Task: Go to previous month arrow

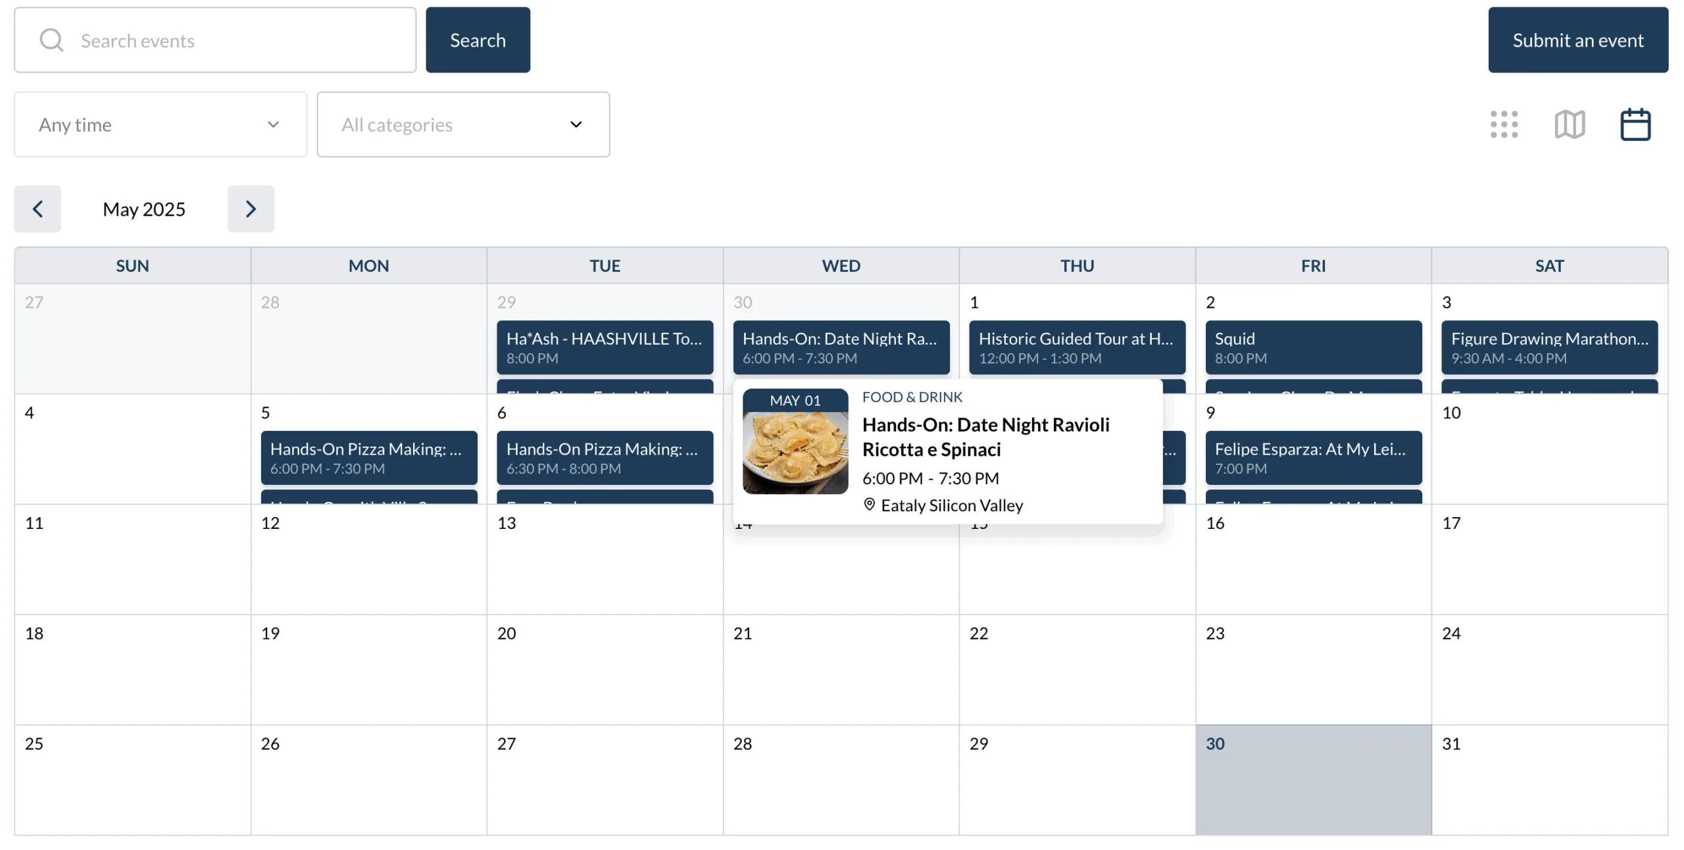Action: pyautogui.click(x=37, y=209)
